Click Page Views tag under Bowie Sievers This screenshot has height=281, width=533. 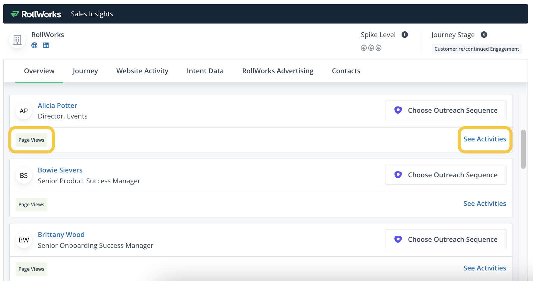(31, 204)
